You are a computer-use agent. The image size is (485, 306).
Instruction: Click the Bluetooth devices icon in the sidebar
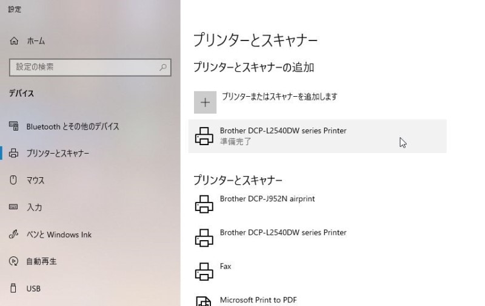(13, 126)
